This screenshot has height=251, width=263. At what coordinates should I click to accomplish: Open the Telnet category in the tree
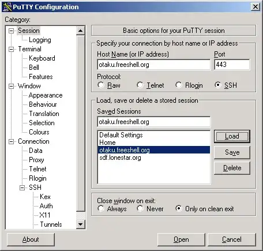(37, 169)
